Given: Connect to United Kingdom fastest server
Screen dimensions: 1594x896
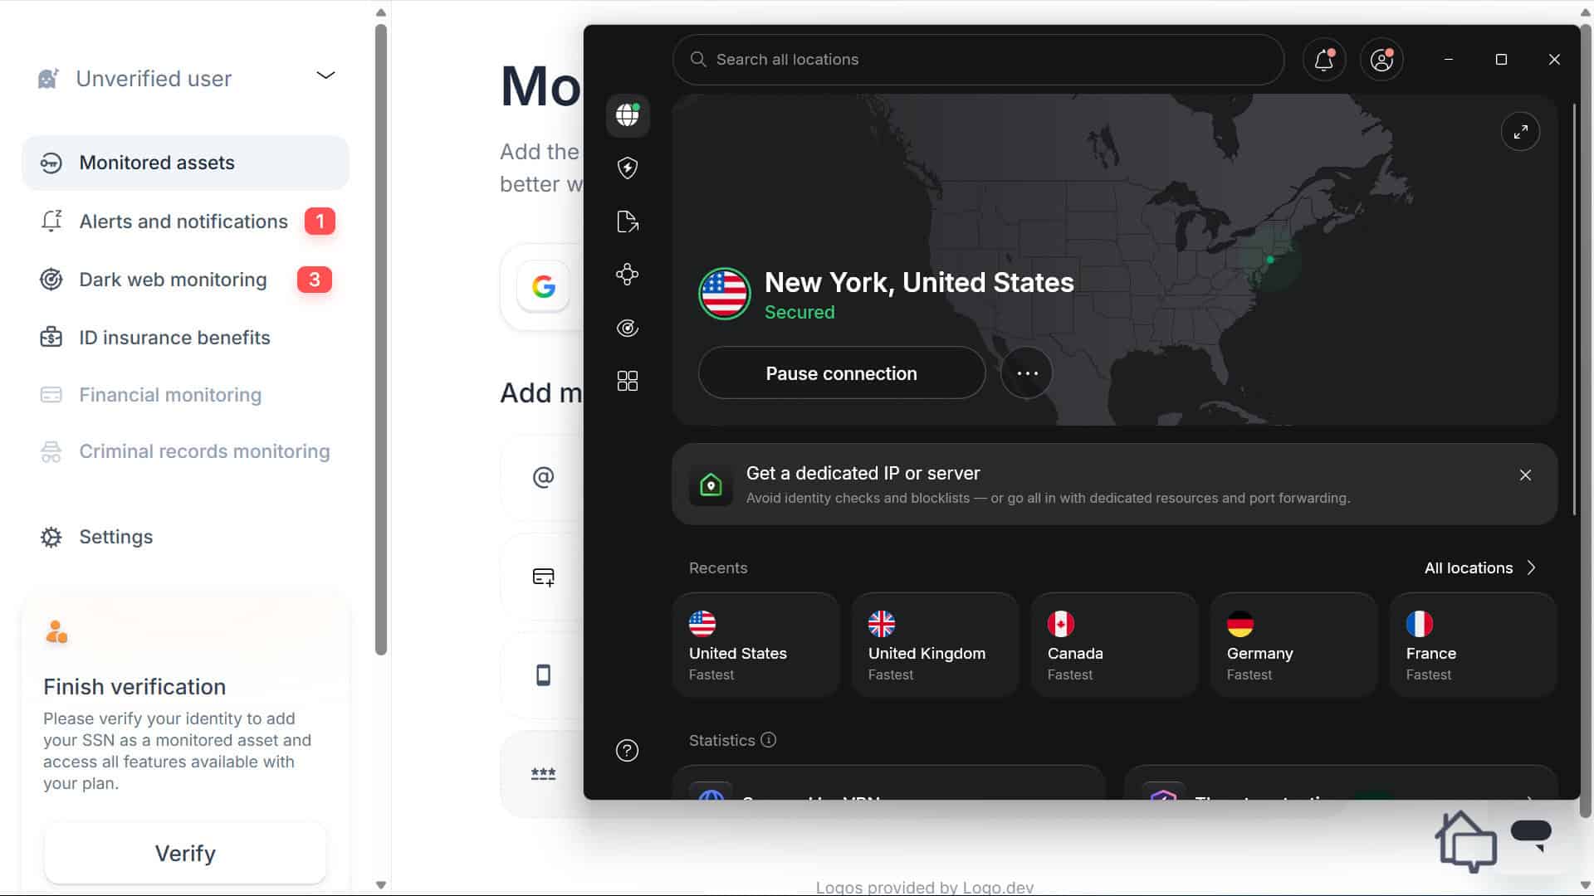Looking at the screenshot, I should coord(935,645).
